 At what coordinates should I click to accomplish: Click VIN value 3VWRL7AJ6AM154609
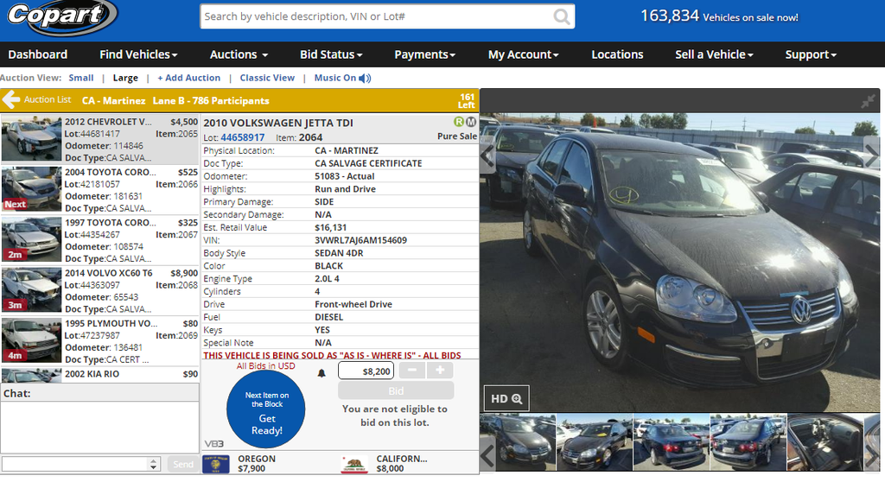point(360,240)
